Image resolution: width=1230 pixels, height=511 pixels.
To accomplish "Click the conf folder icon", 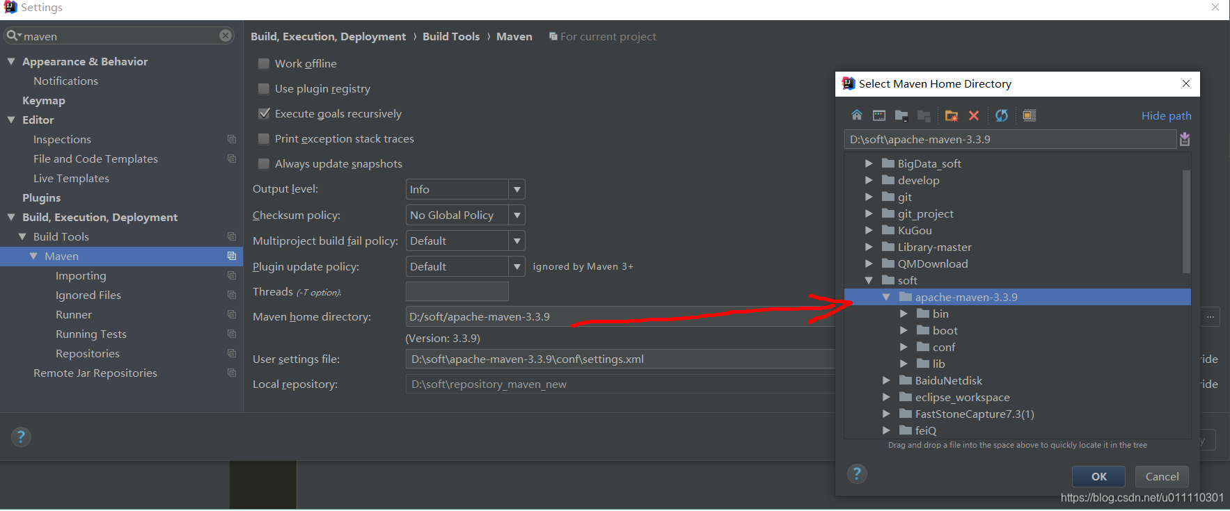I will (x=923, y=347).
